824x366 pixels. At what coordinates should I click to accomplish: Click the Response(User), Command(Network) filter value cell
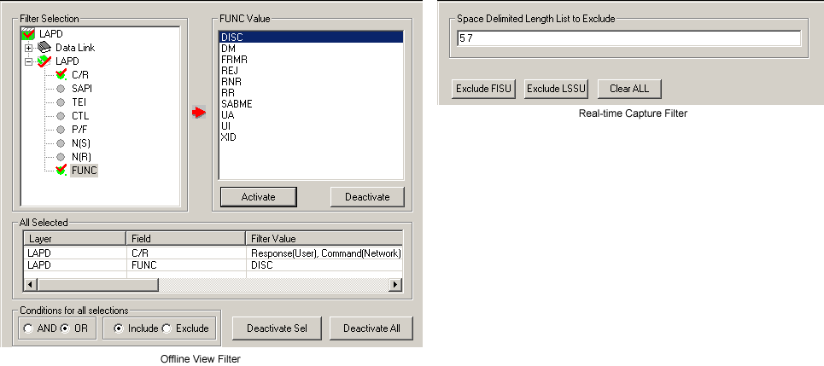point(324,253)
